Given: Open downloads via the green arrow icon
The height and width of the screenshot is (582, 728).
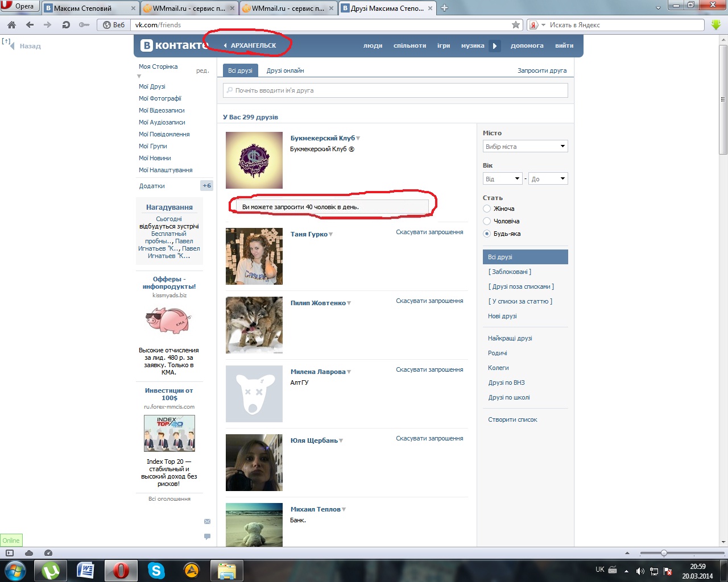Looking at the screenshot, I should (716, 25).
